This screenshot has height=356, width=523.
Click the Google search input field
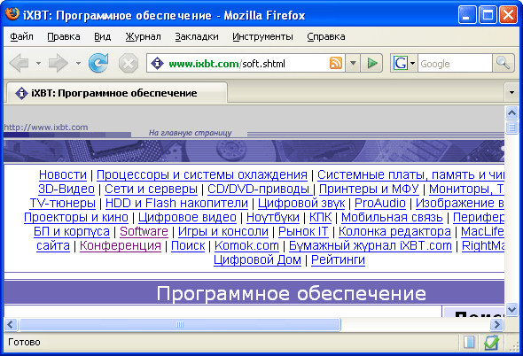pyautogui.click(x=455, y=64)
